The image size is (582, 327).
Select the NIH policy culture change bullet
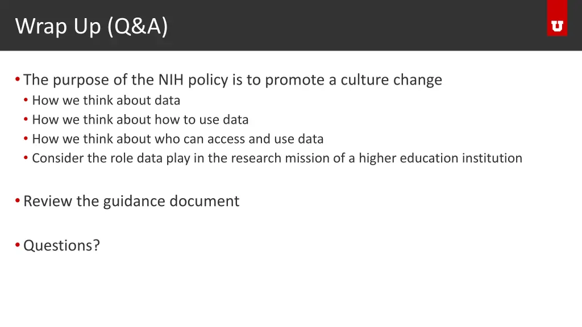tap(232, 79)
